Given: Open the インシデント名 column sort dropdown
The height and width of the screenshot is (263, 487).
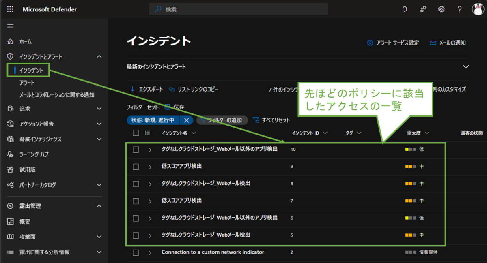Looking at the screenshot, I should pos(193,133).
